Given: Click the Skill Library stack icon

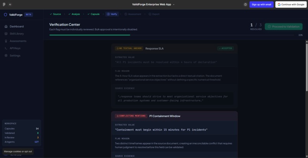Looking at the screenshot, I should 6,34.
